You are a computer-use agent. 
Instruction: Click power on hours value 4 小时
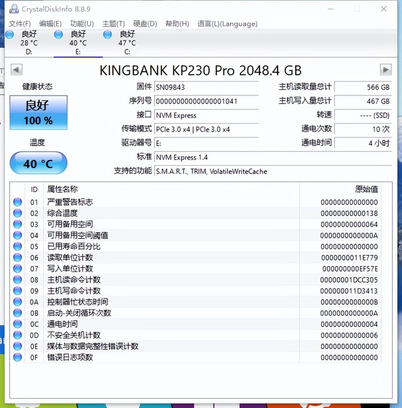coord(363,143)
